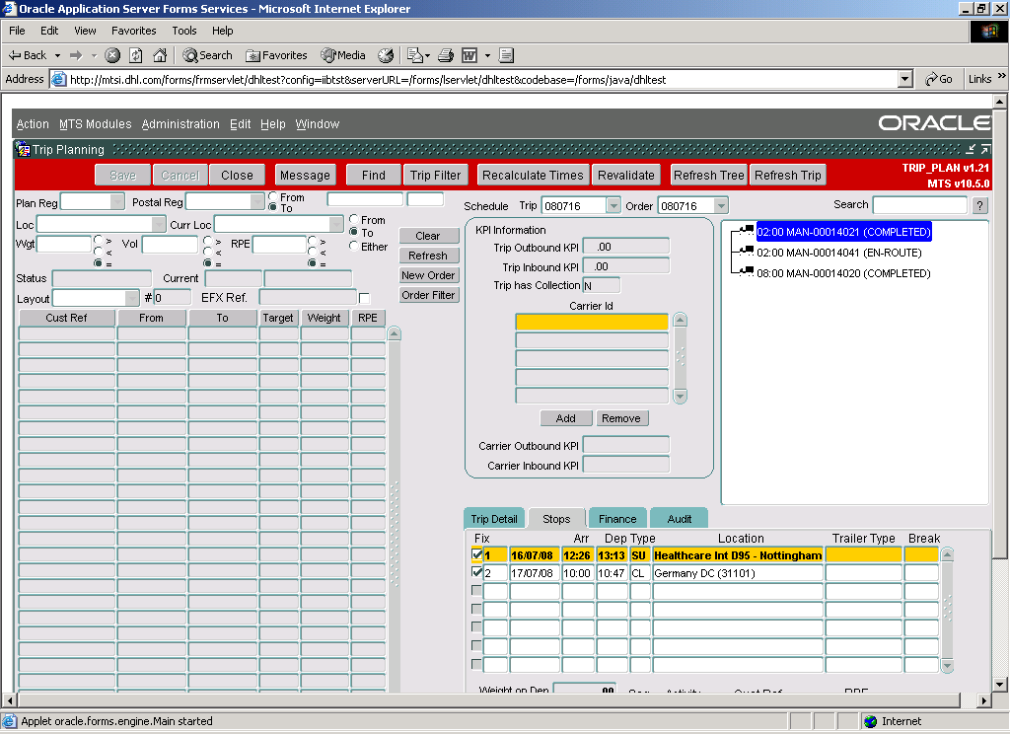Click the Trip Planning window maximize arrow icon
Screen dimensions: 1010x734
(985, 150)
